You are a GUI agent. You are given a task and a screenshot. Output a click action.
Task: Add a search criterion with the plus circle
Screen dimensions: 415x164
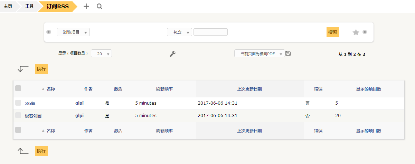(x=49, y=32)
